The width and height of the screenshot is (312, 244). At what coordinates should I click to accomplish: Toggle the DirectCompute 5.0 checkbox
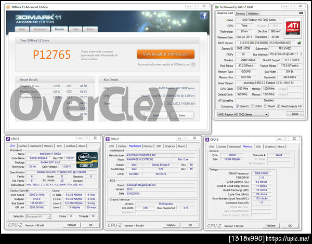coord(279,106)
